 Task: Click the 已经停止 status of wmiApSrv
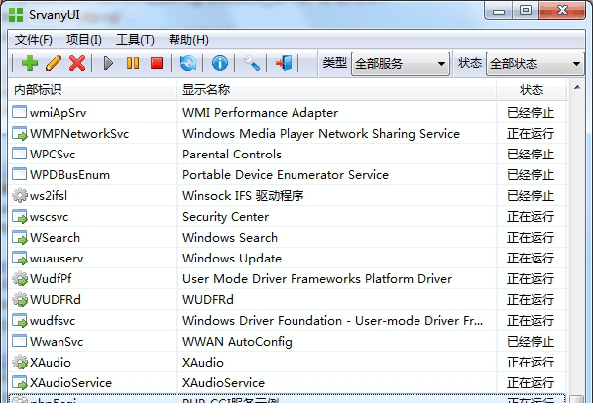[x=531, y=113]
